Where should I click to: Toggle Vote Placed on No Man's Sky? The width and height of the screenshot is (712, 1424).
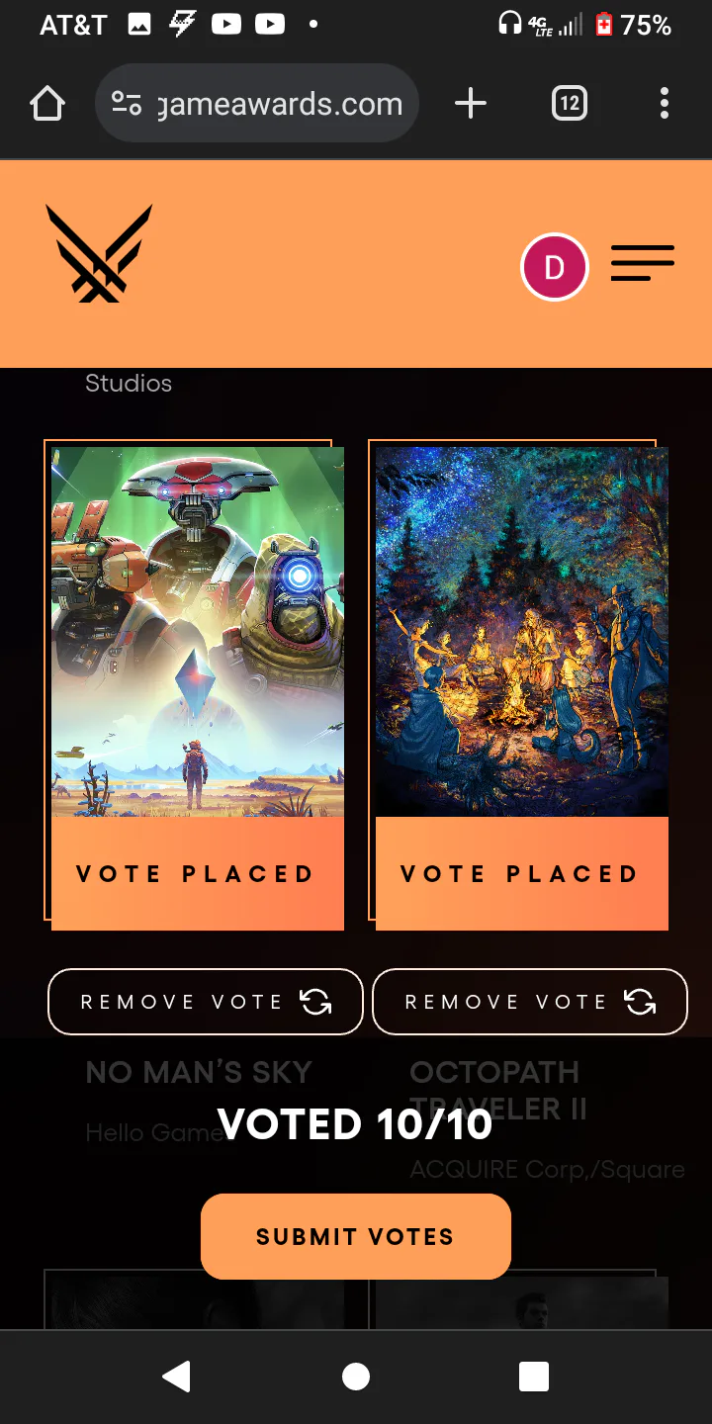pyautogui.click(x=198, y=874)
